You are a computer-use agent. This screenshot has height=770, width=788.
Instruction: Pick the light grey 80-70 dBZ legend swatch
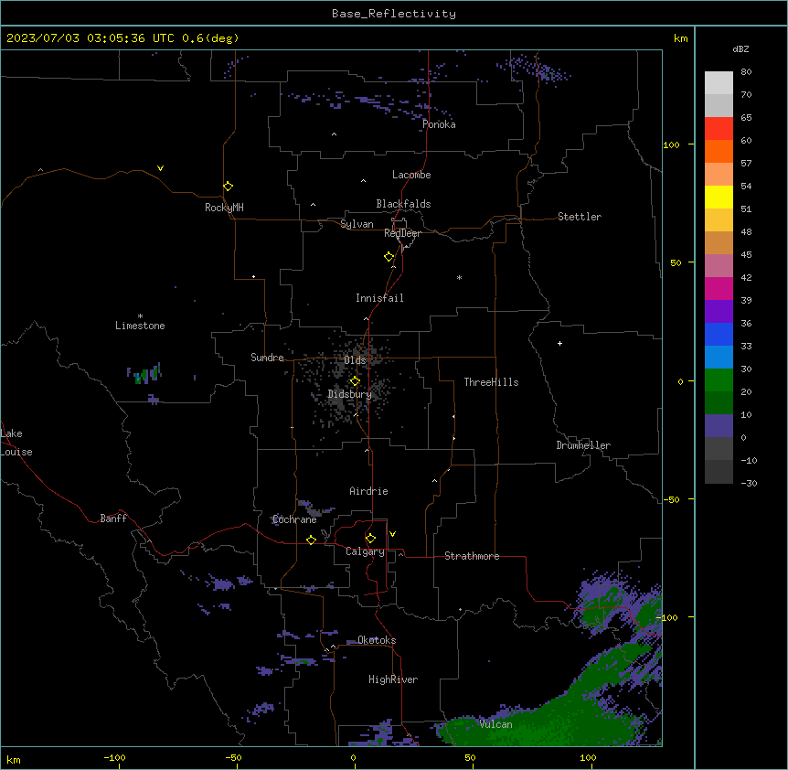click(719, 82)
